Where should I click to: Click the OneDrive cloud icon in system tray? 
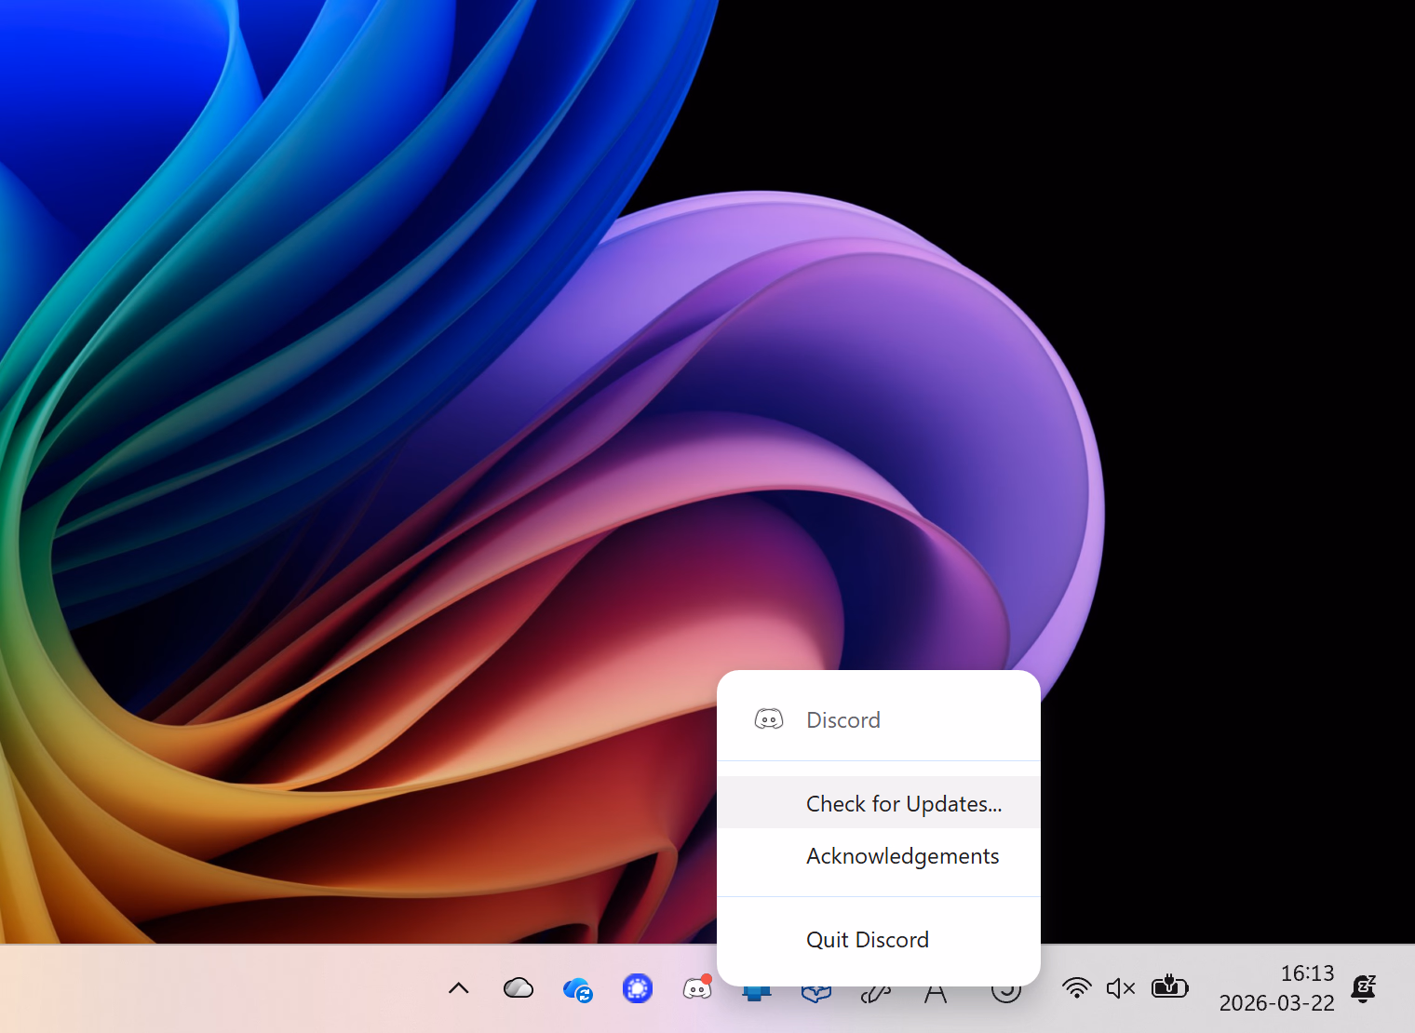(x=519, y=988)
